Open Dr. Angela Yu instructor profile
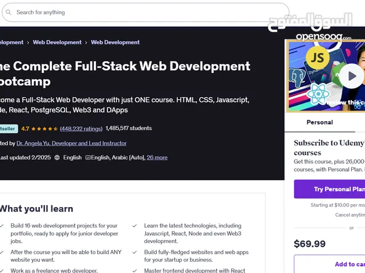This screenshot has height=273, width=365. coord(71,143)
